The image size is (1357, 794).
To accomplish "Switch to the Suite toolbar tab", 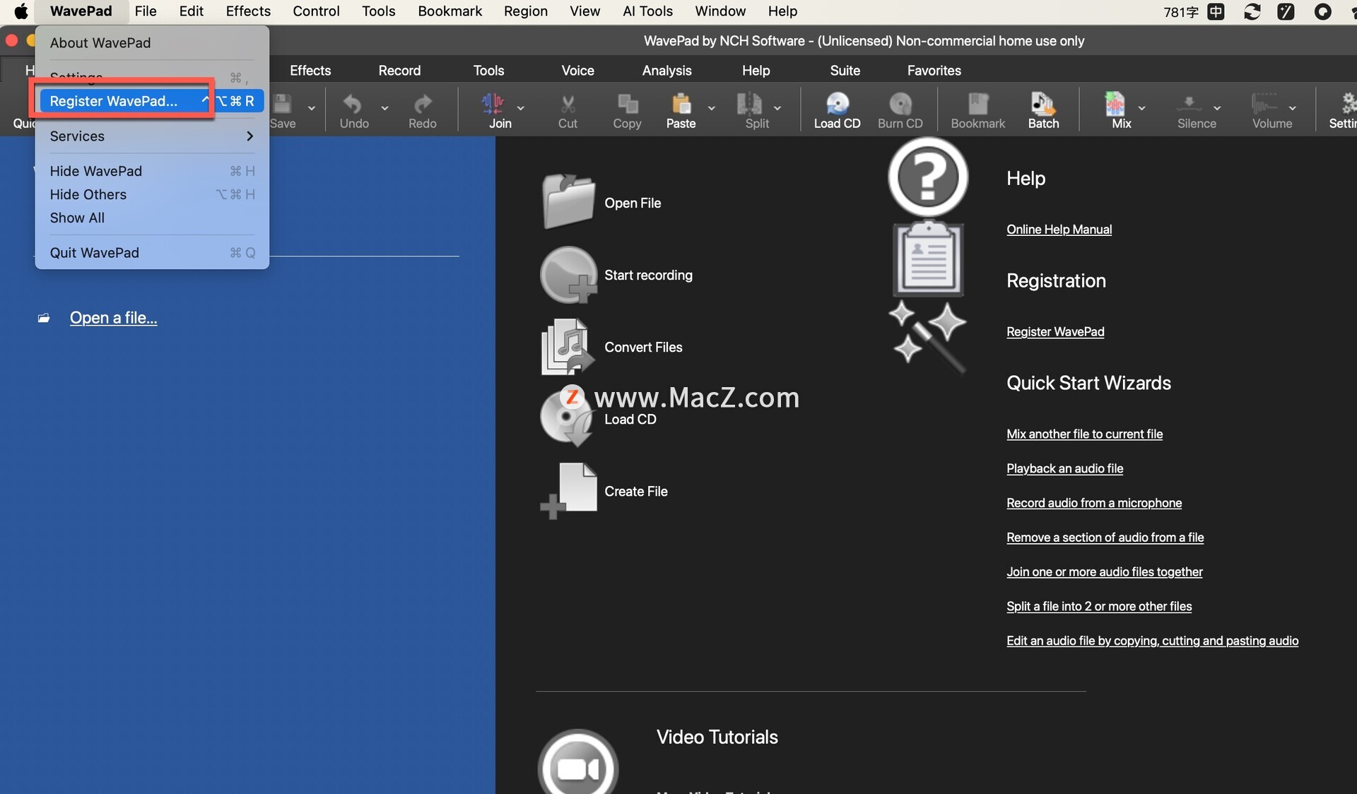I will pos(845,71).
